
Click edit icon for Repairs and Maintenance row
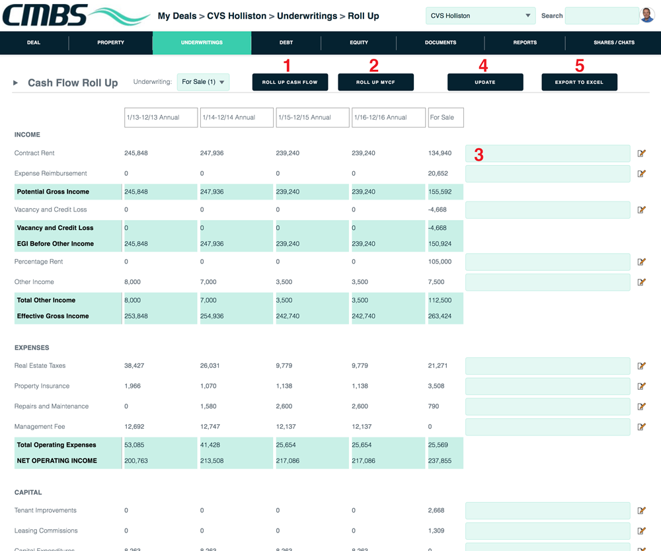click(x=642, y=406)
